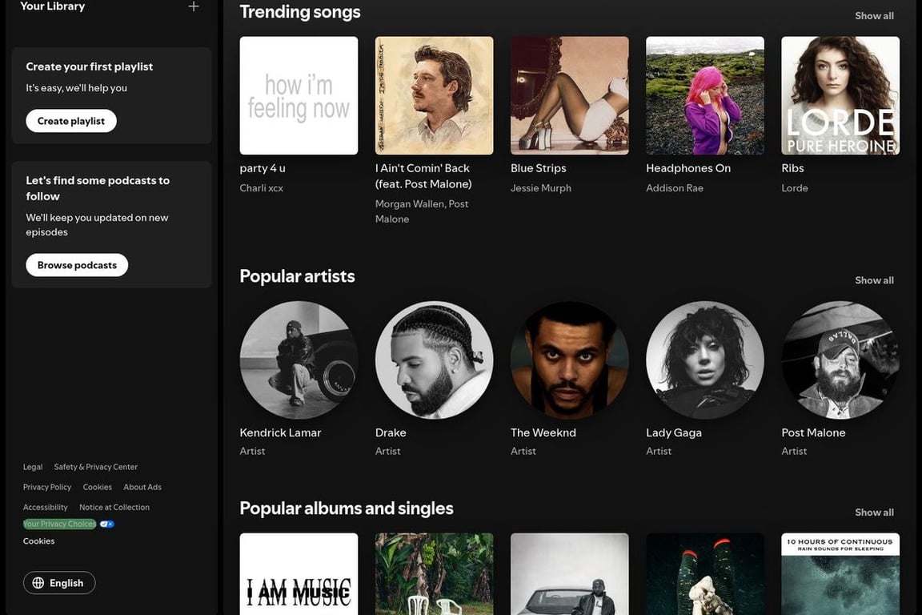Open Drake artist photo

[434, 360]
